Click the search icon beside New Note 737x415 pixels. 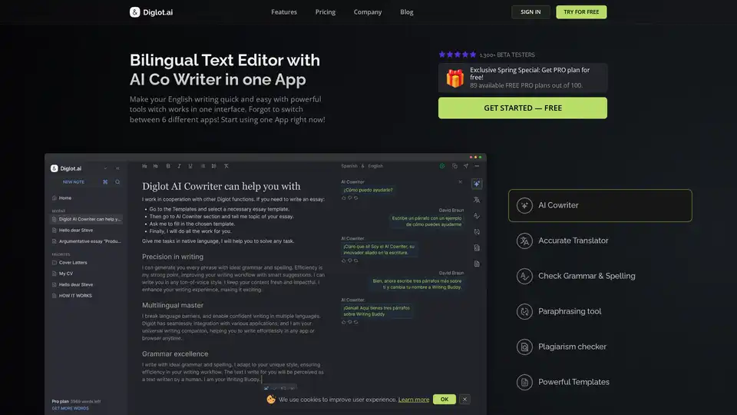tap(117, 182)
